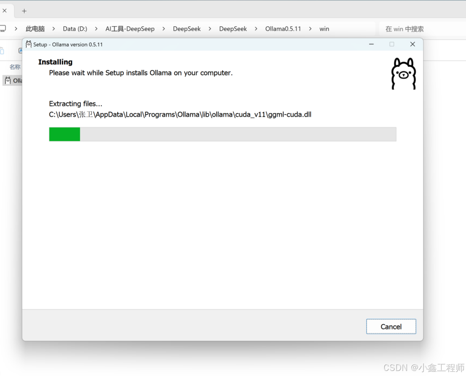Open AI工具-DeepSeep breadcrumb folder

coord(130,29)
